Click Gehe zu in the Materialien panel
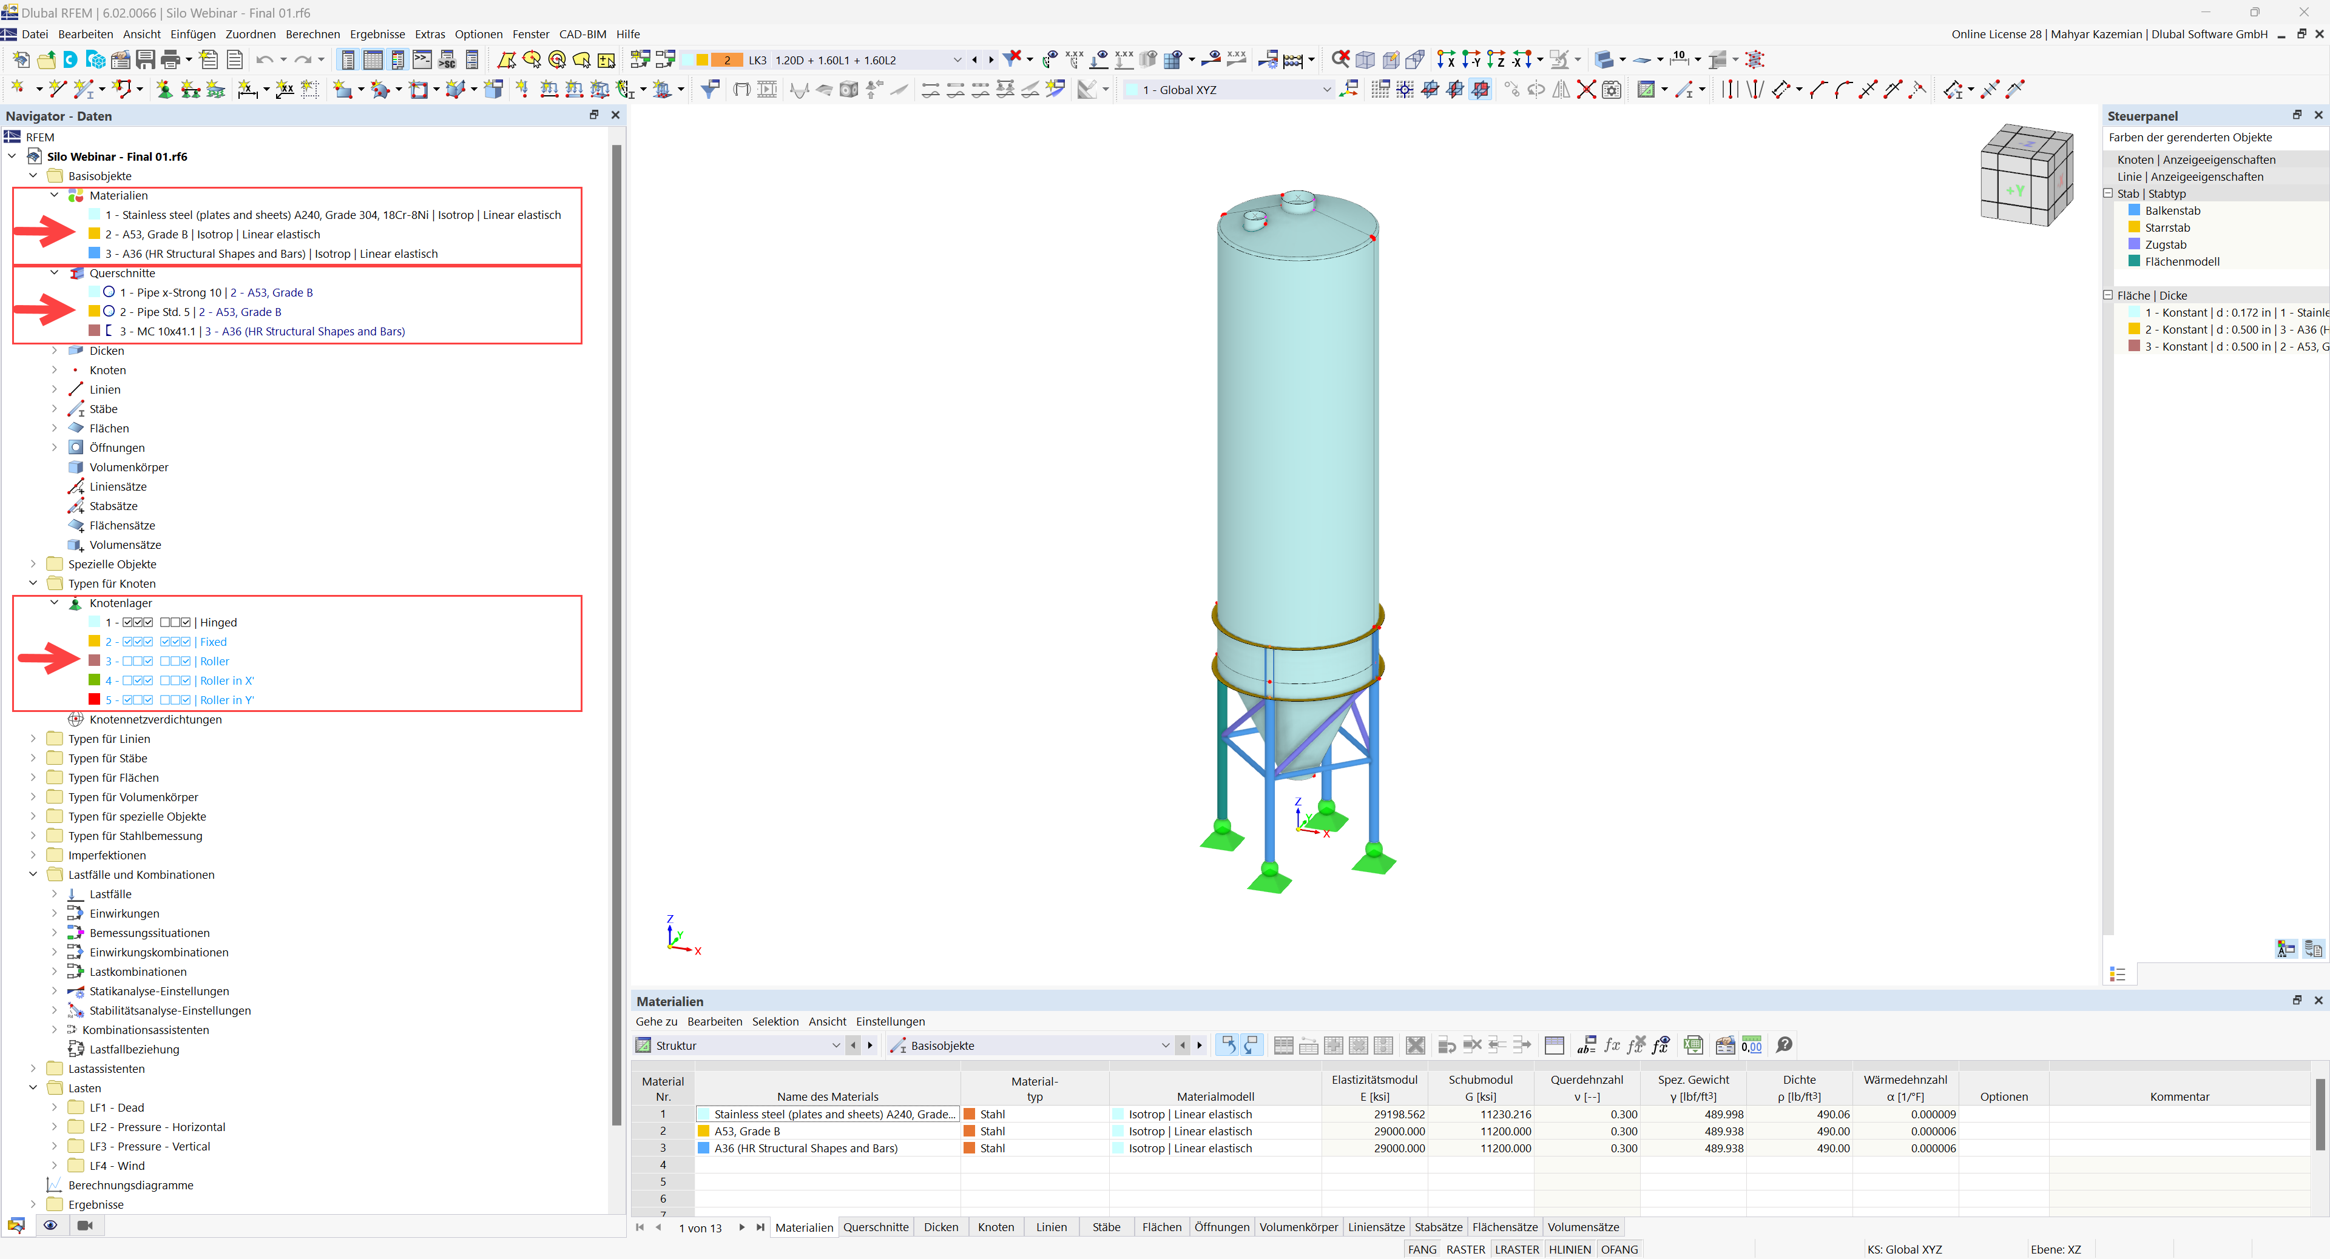 pos(657,1021)
